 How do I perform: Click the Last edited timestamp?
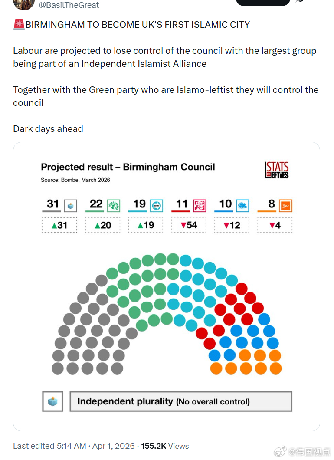coord(74,446)
